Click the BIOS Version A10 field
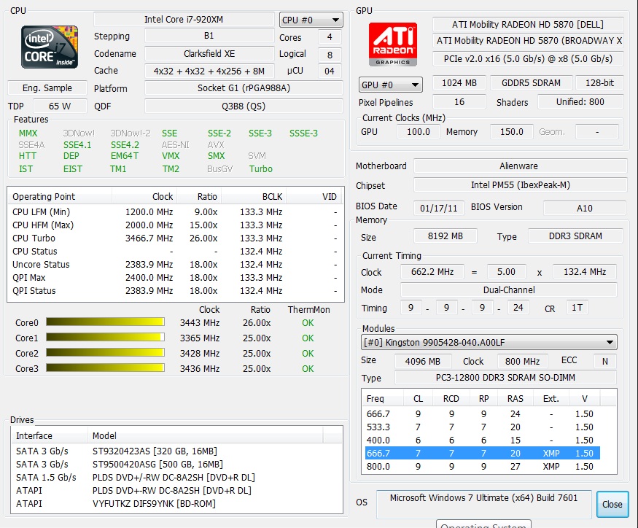The width and height of the screenshot is (638, 528). pyautogui.click(x=584, y=208)
